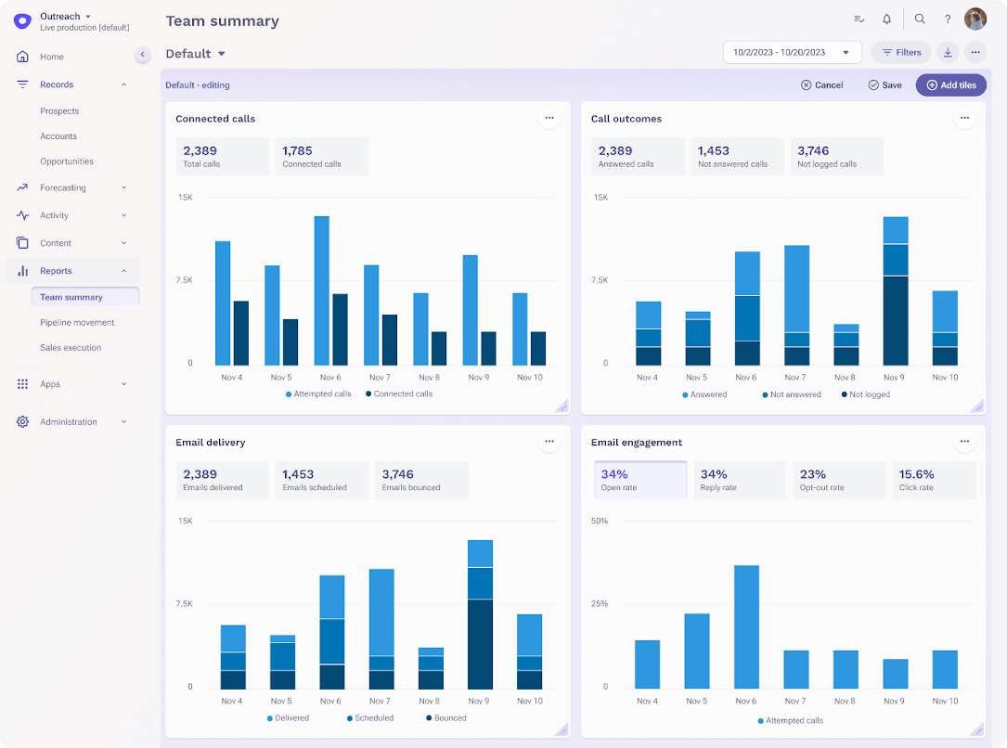Select the Home icon in the sidebar
Viewport: 1007px width, 748px height.
21,57
